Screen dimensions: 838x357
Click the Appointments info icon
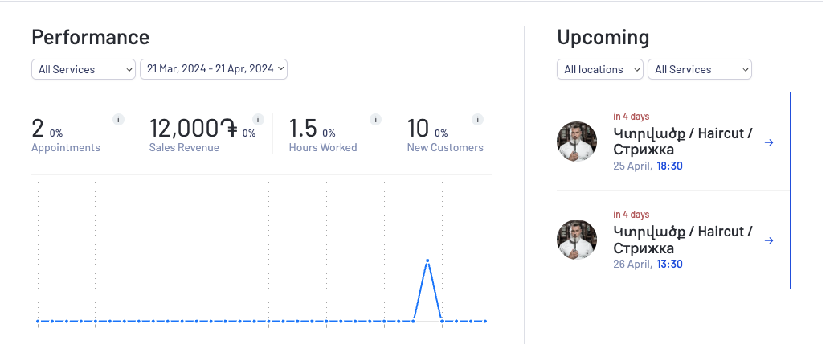click(x=118, y=120)
